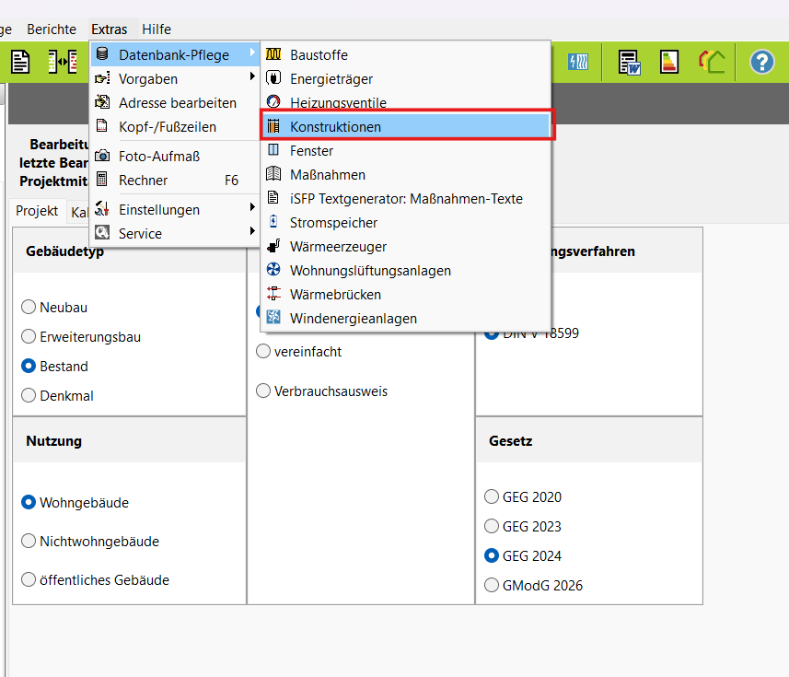Select Nichtwohngebäude usage option
This screenshot has height=677, width=789.
tap(29, 541)
